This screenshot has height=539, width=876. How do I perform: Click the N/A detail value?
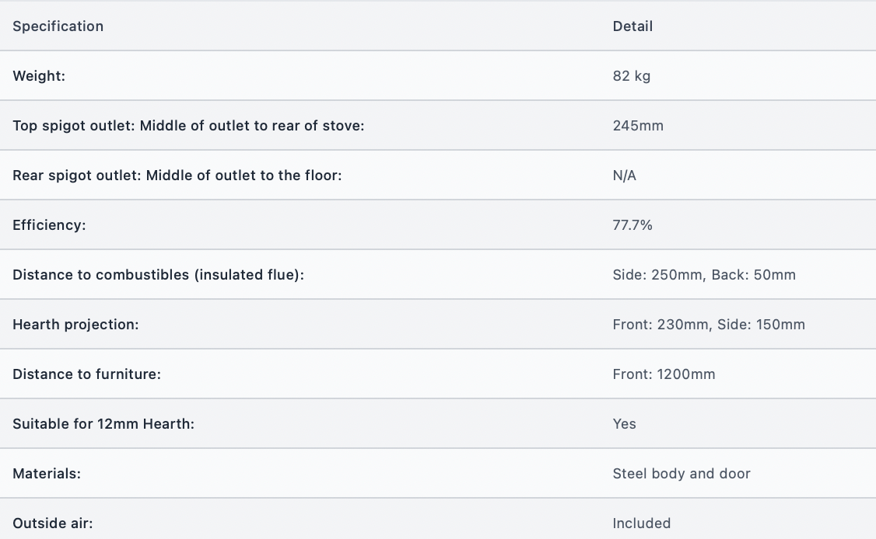coord(625,176)
